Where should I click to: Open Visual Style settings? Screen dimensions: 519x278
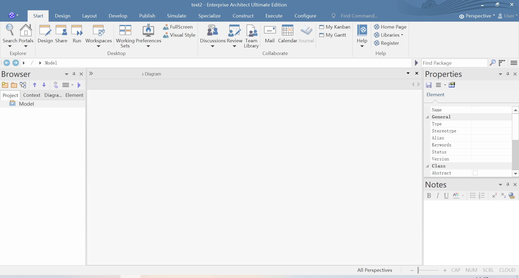[x=179, y=35]
